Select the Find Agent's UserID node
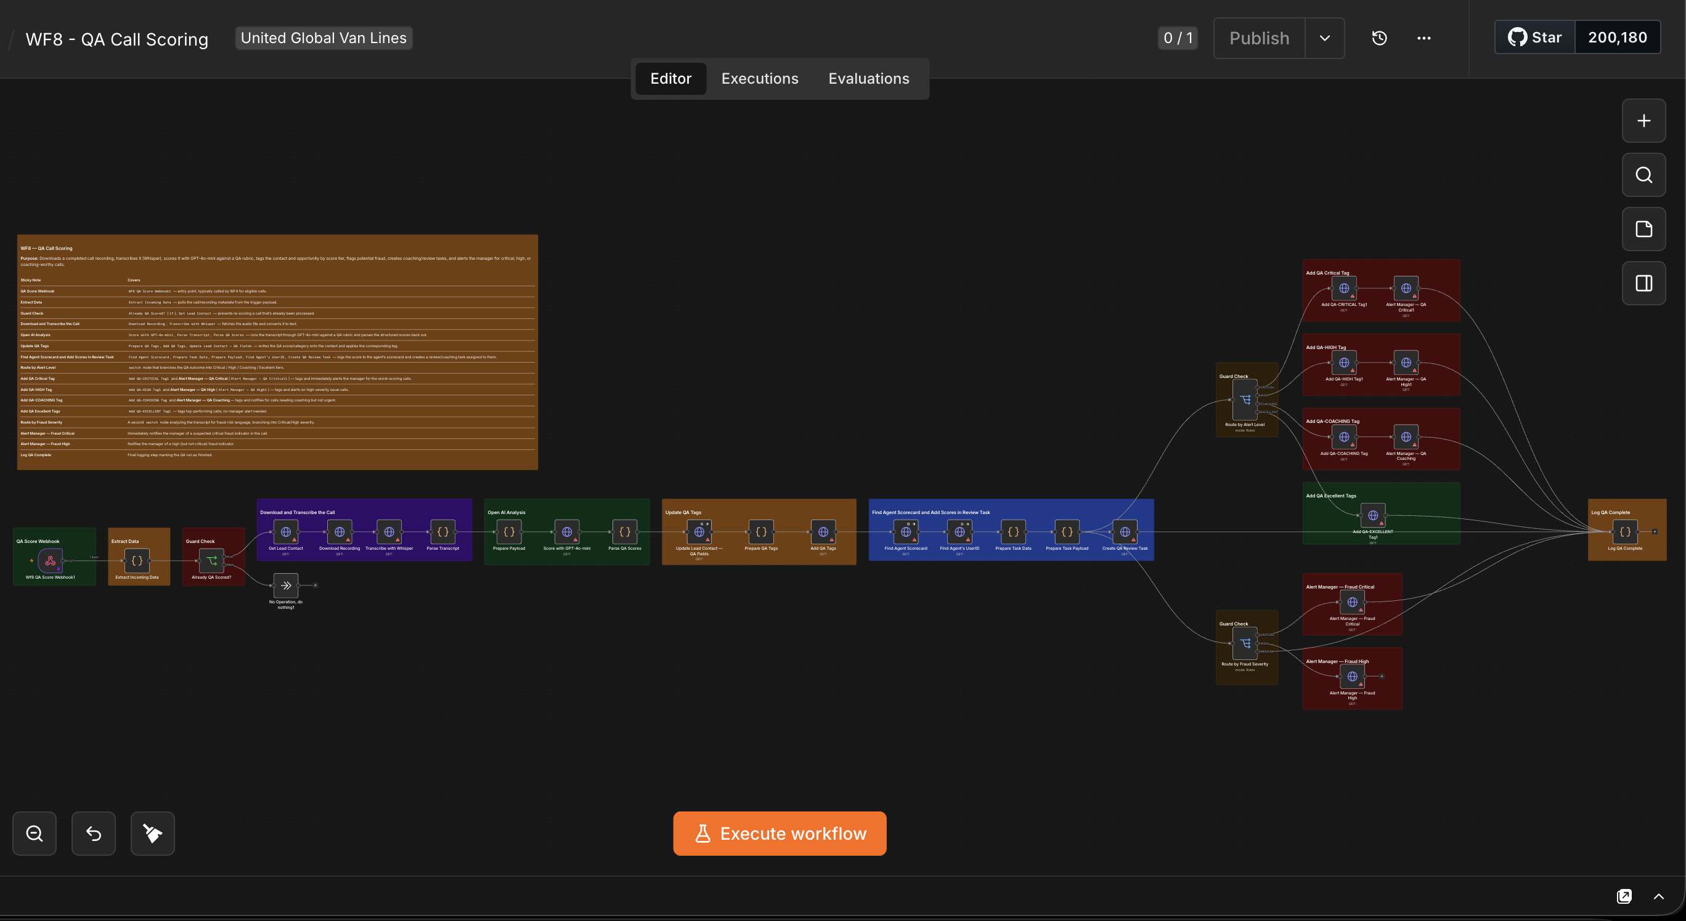Image resolution: width=1686 pixels, height=921 pixels. 959,532
